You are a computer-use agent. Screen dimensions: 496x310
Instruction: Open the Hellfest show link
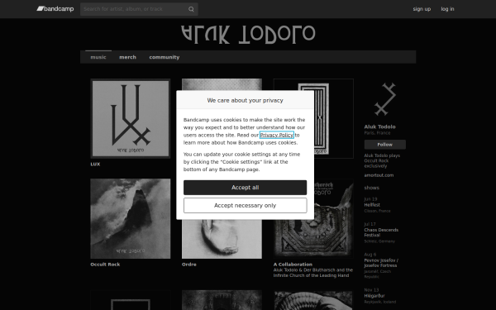coord(372,205)
